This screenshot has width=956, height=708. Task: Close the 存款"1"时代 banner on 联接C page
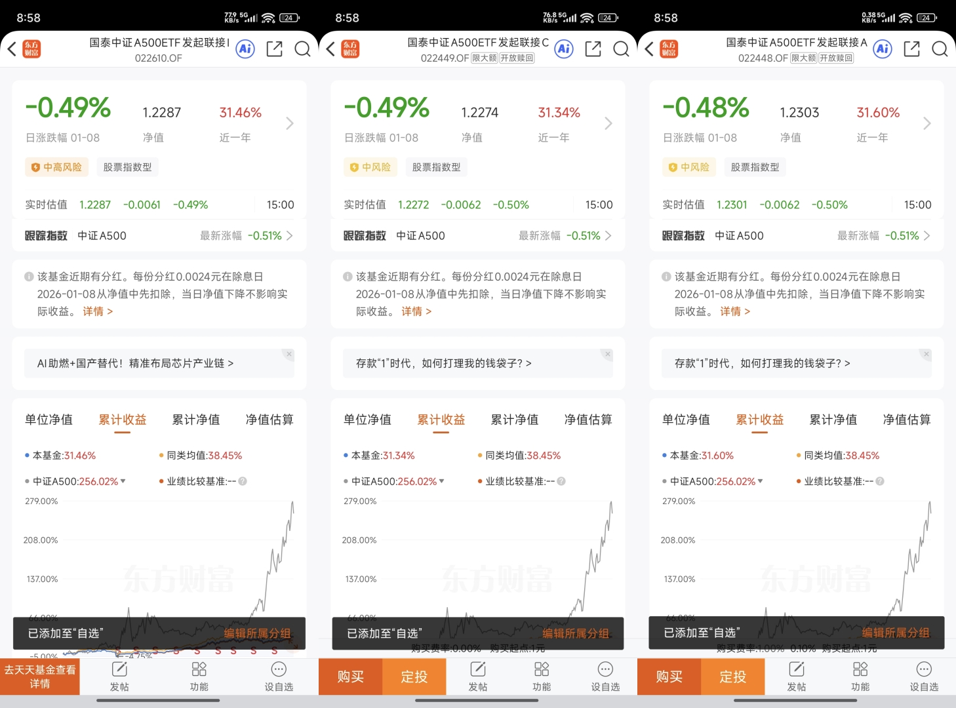tap(607, 354)
